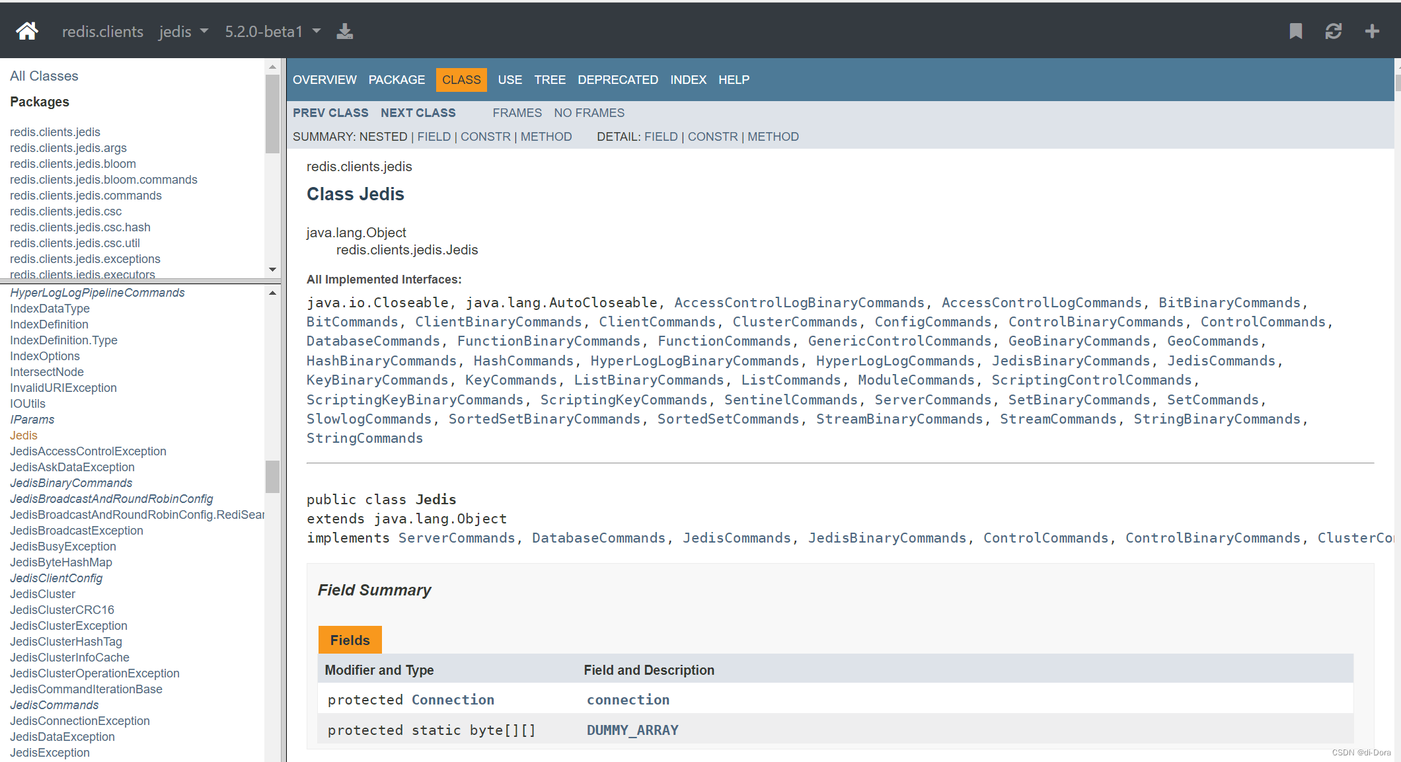The image size is (1401, 762).
Task: Open the jedis artifact dropdown
Action: (183, 31)
